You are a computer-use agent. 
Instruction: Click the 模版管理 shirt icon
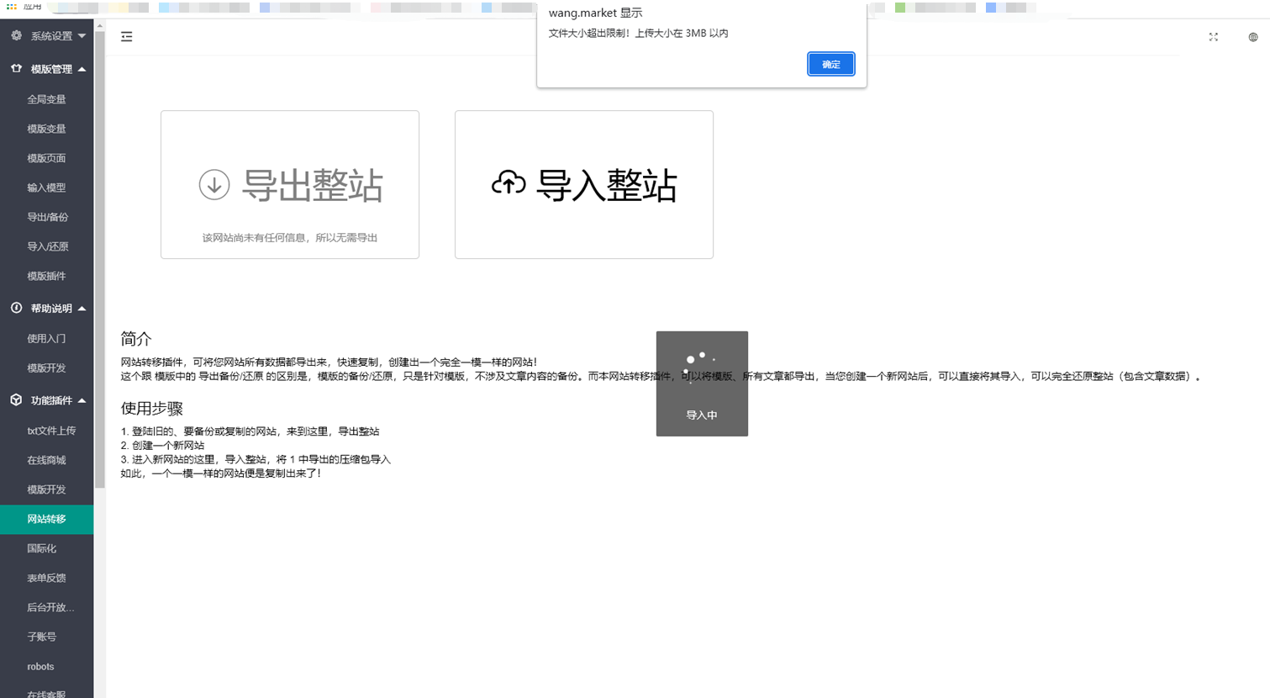click(16, 69)
